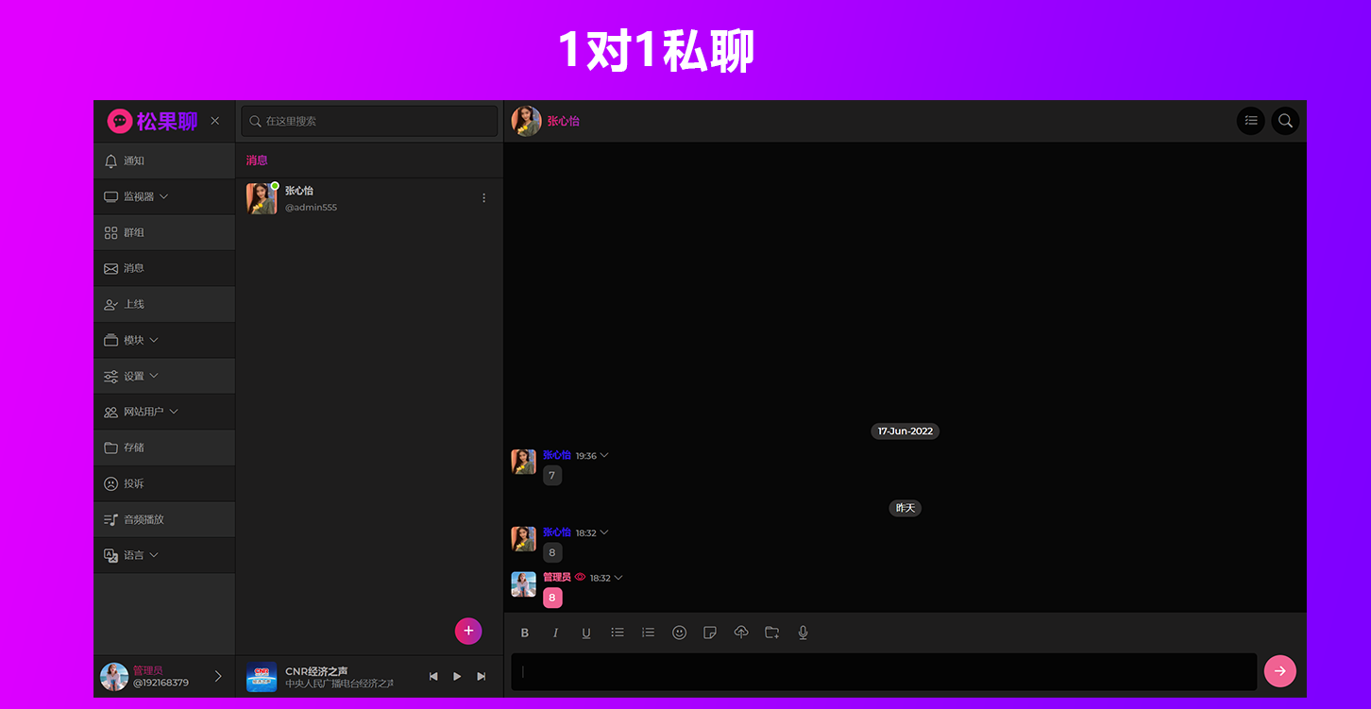
Task: Click the search icon in chat header
Action: (x=1285, y=121)
